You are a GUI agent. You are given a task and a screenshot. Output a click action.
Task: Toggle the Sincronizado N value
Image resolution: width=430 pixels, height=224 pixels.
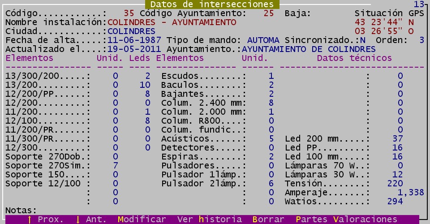(362, 40)
